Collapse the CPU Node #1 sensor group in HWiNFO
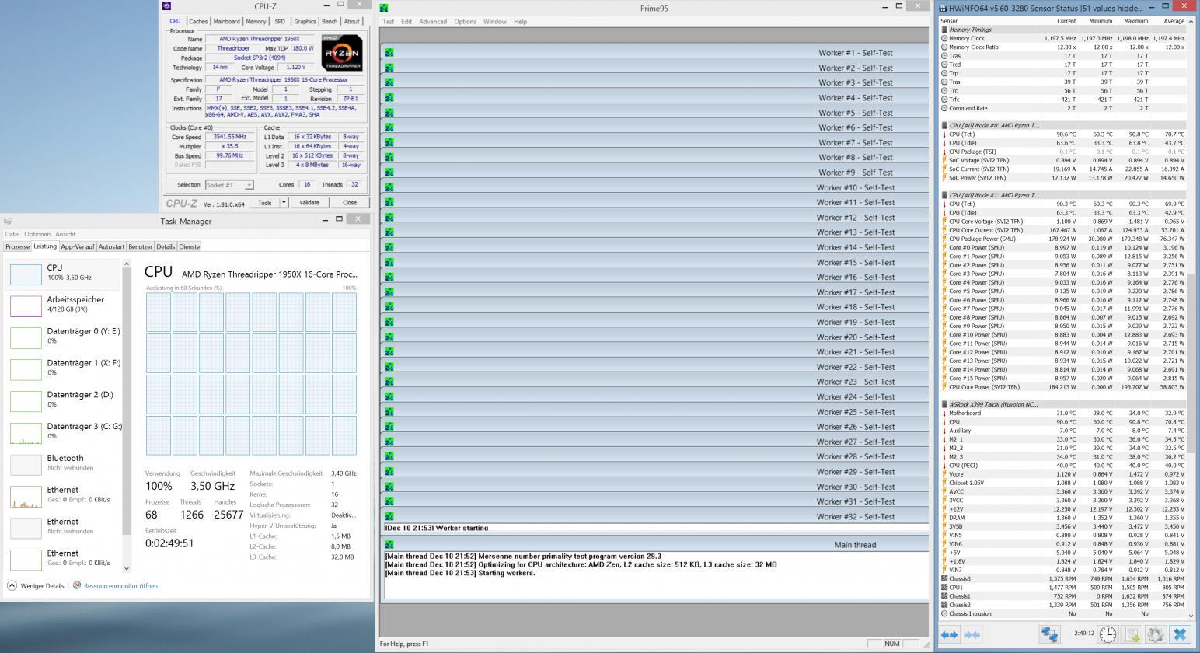1200x653 pixels. [x=944, y=195]
